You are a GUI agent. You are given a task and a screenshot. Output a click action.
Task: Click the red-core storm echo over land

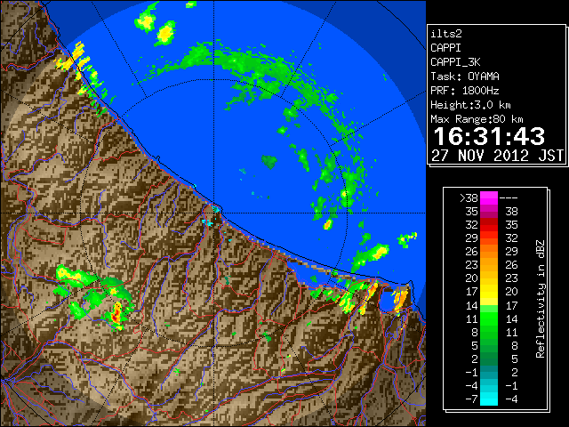click(x=116, y=315)
